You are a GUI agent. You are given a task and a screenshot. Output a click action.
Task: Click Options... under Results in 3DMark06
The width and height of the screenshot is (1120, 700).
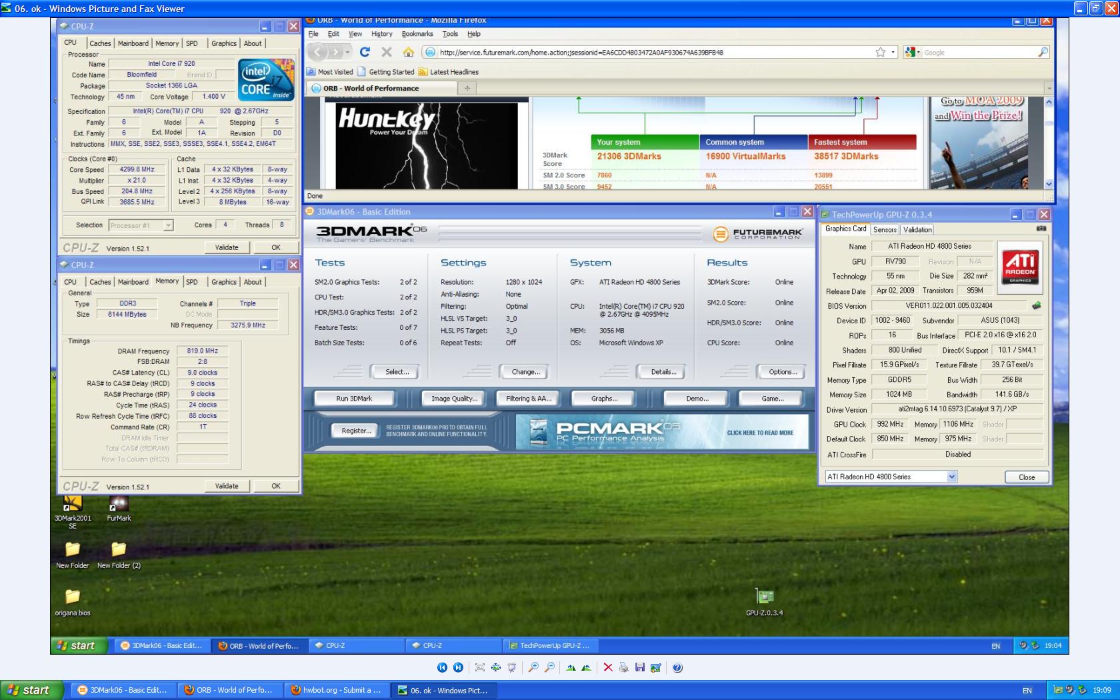(x=782, y=372)
